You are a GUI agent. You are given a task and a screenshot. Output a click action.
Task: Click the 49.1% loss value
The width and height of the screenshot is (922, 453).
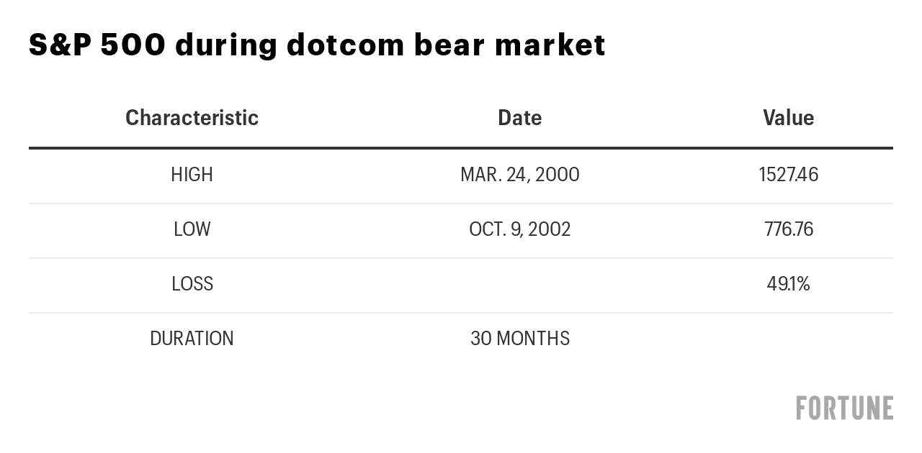(x=788, y=284)
